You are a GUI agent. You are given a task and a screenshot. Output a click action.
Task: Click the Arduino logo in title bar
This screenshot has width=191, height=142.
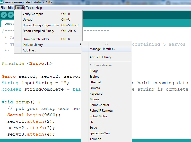click(2, 2)
